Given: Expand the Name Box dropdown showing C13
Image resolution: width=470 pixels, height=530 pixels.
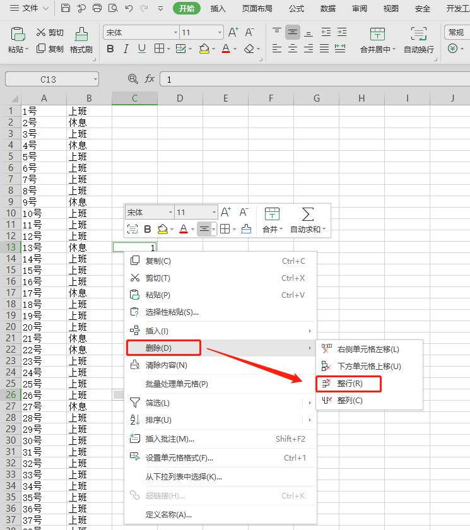Looking at the screenshot, I should coord(95,79).
